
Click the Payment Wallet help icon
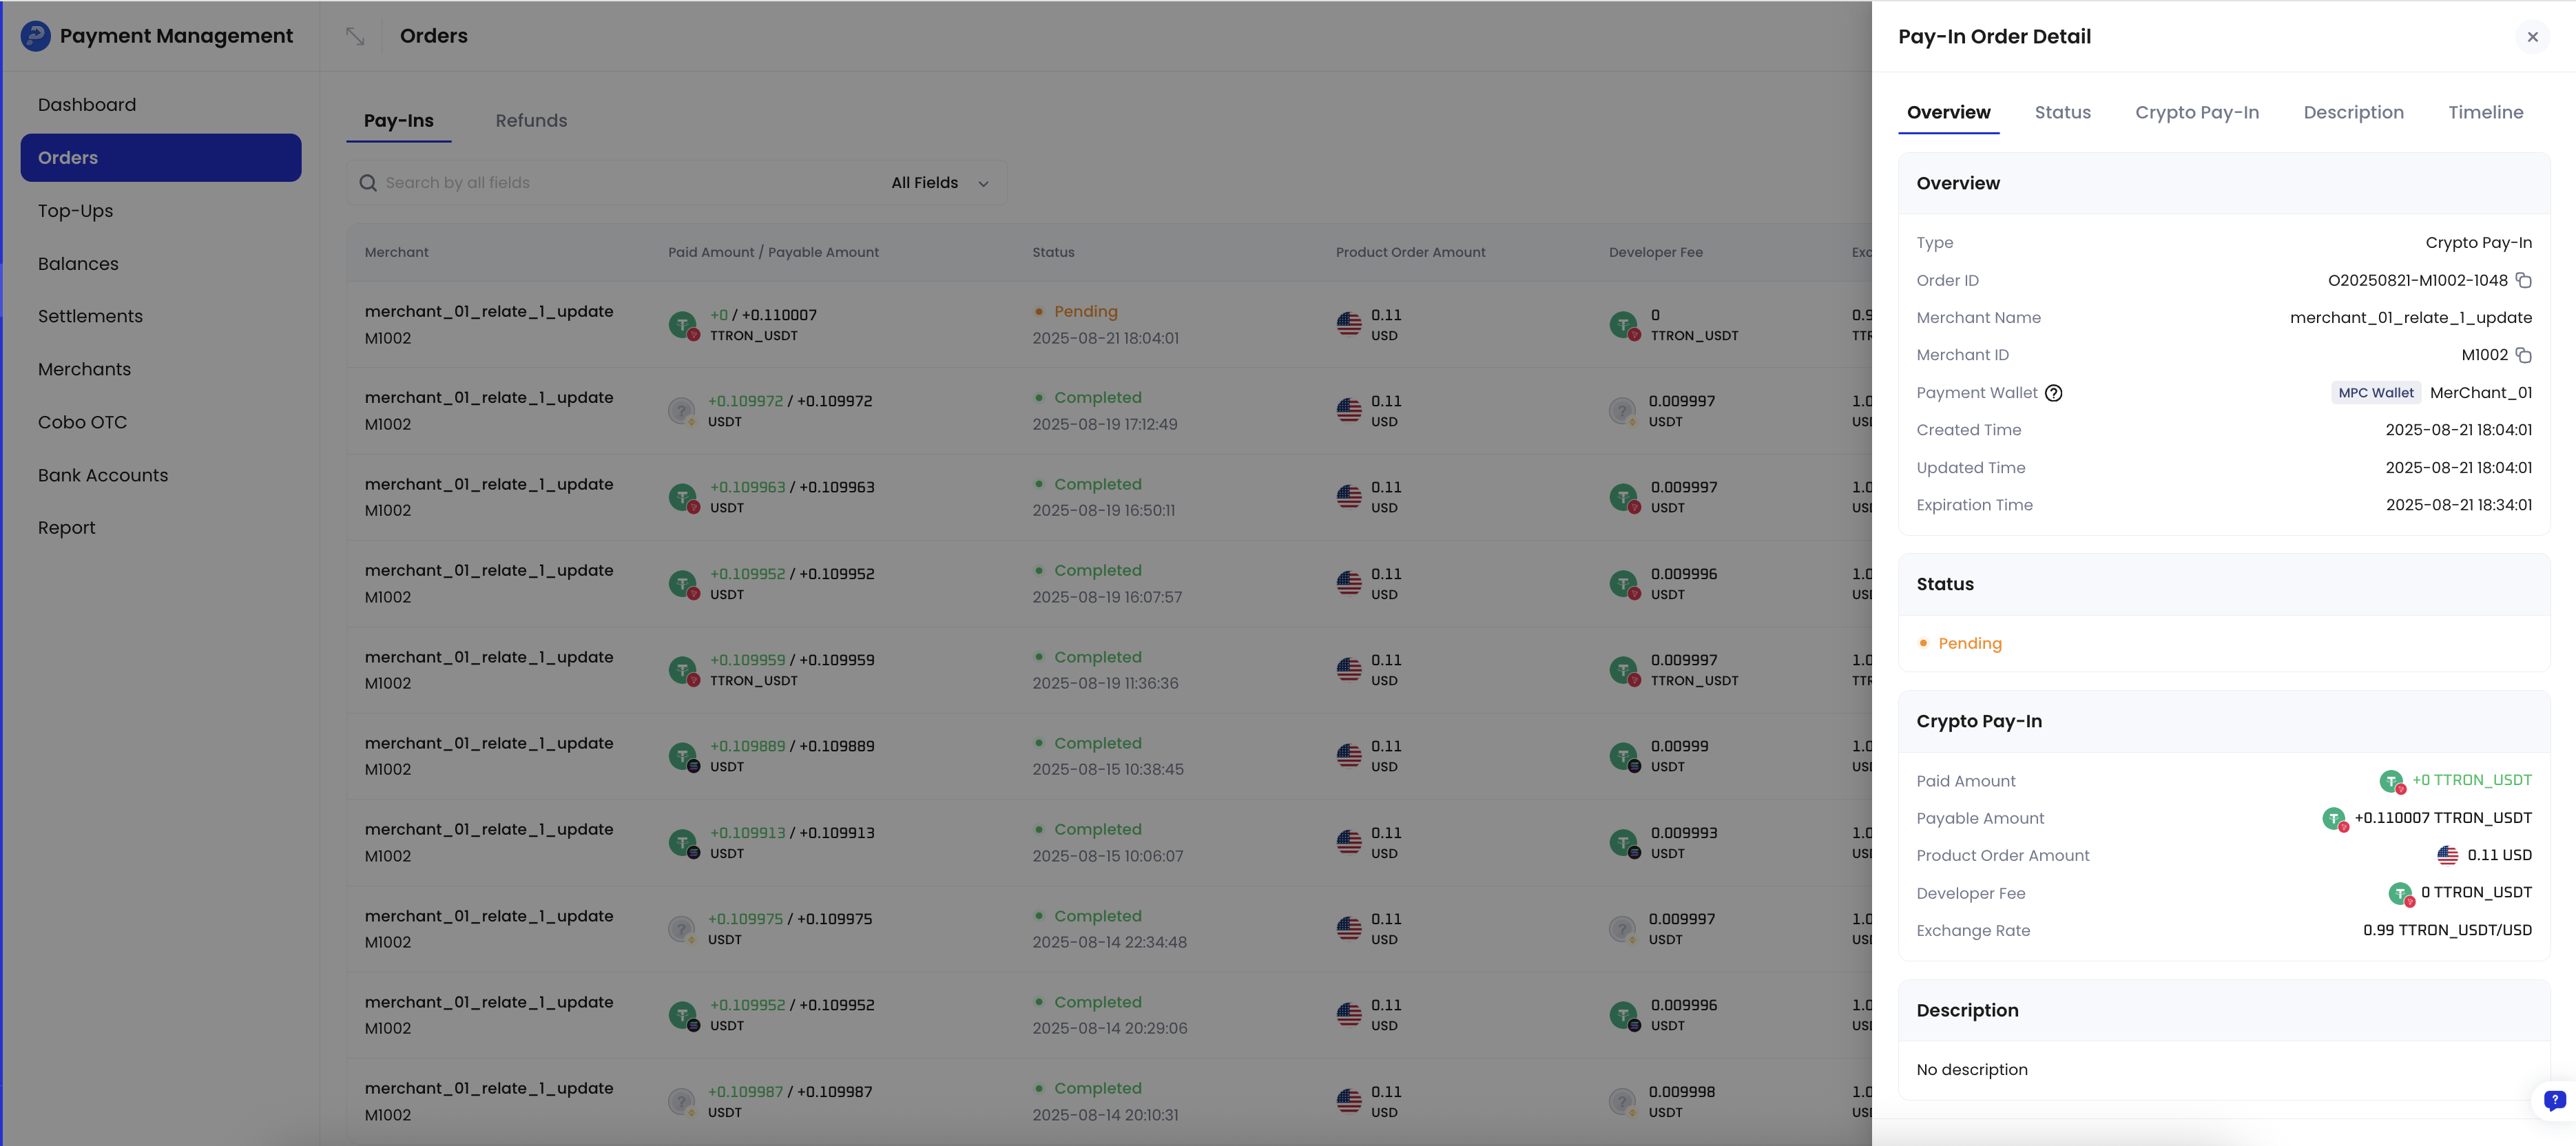[x=2053, y=393]
